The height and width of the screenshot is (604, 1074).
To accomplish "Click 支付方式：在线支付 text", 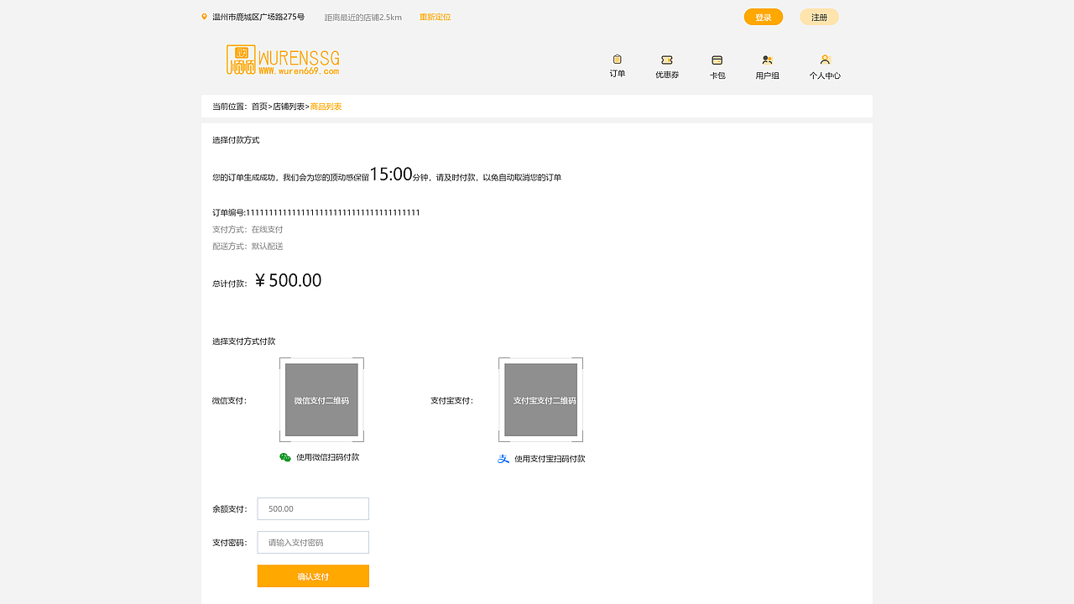I will pyautogui.click(x=248, y=230).
